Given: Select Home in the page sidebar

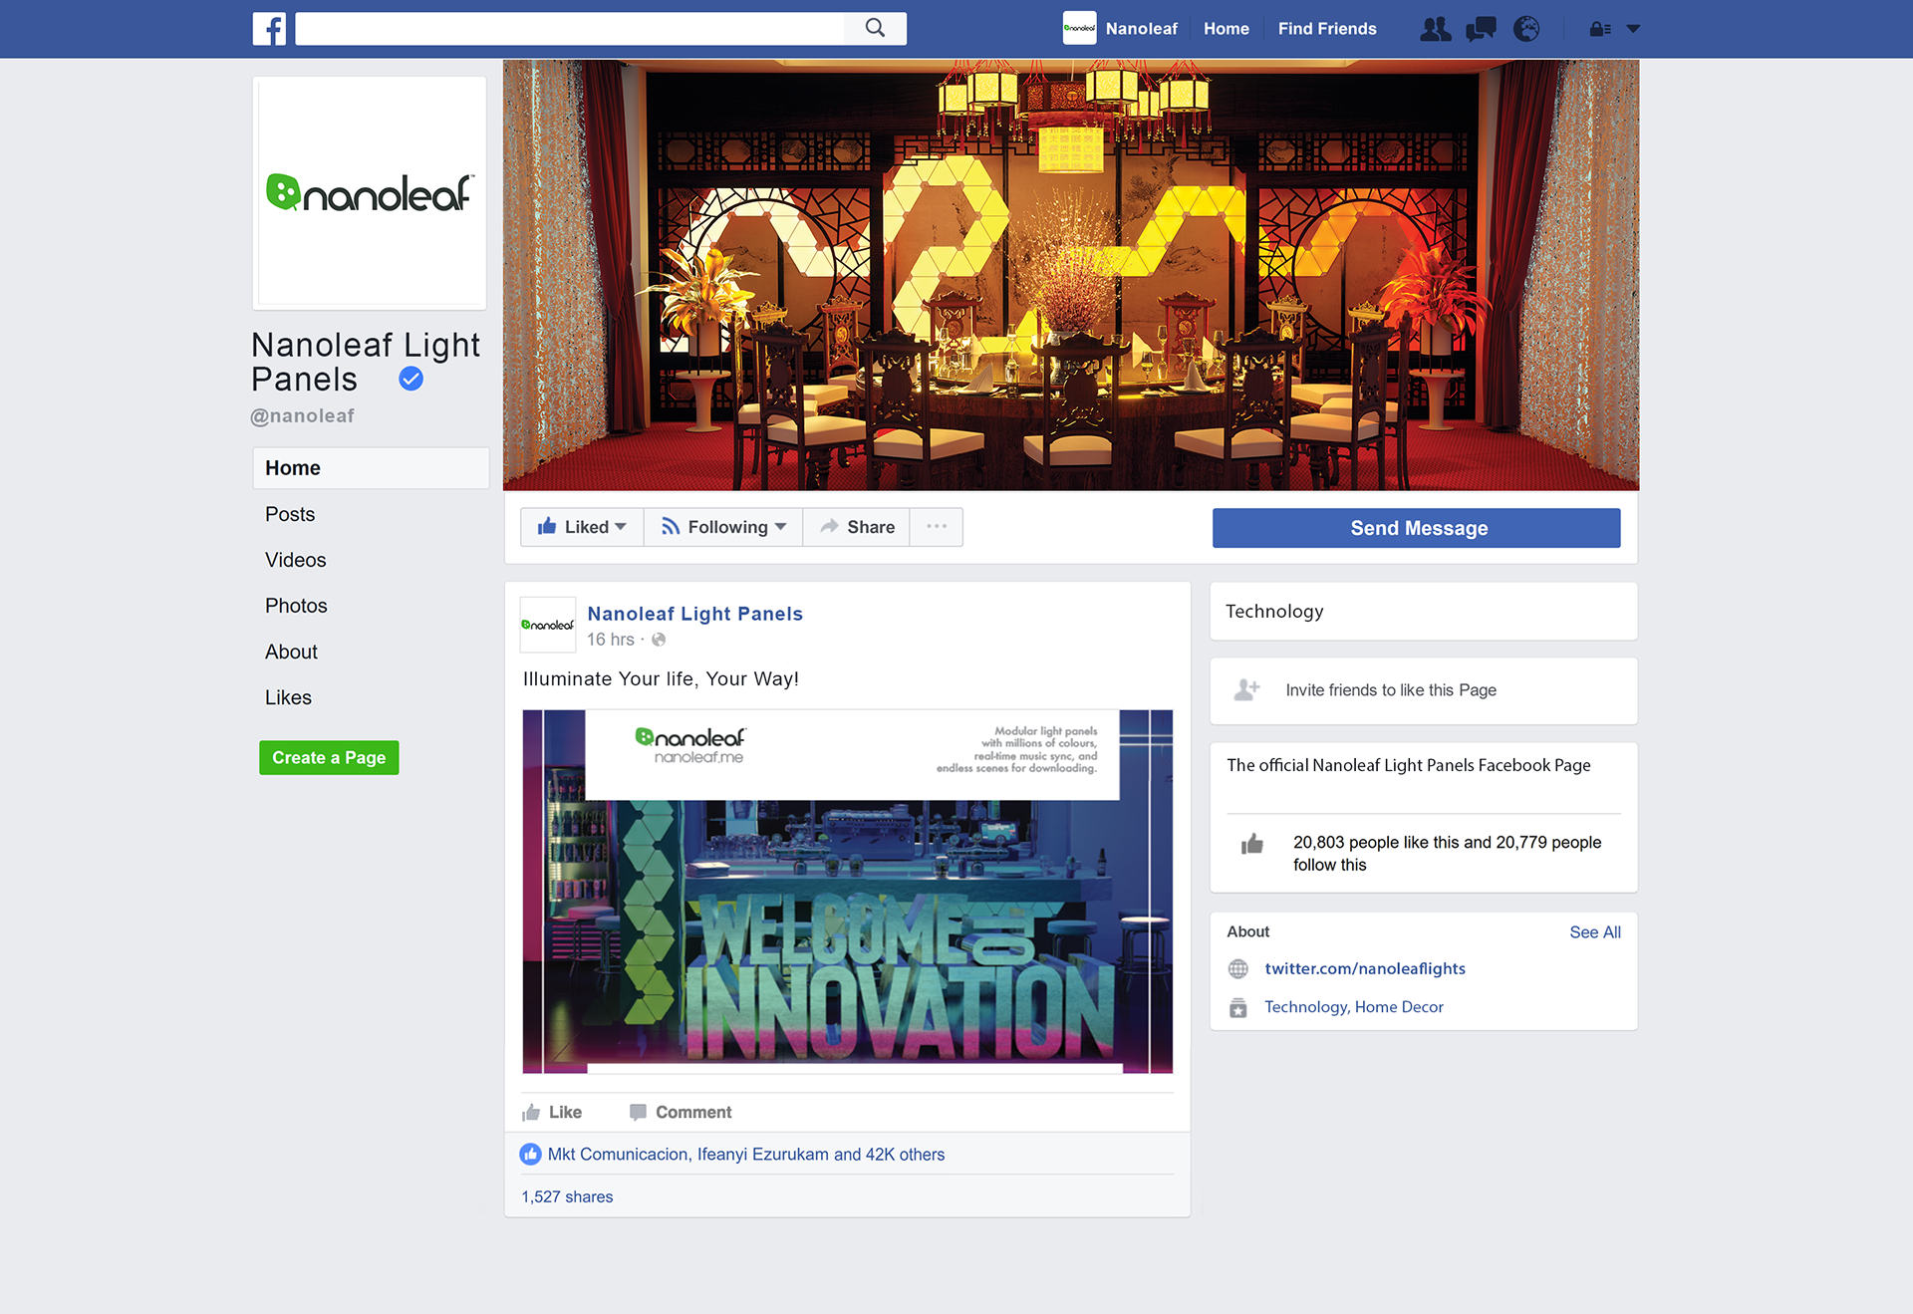Looking at the screenshot, I should (371, 468).
